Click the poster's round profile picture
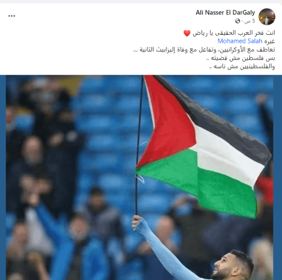Viewport: 282px width, 280px height. click(x=267, y=17)
